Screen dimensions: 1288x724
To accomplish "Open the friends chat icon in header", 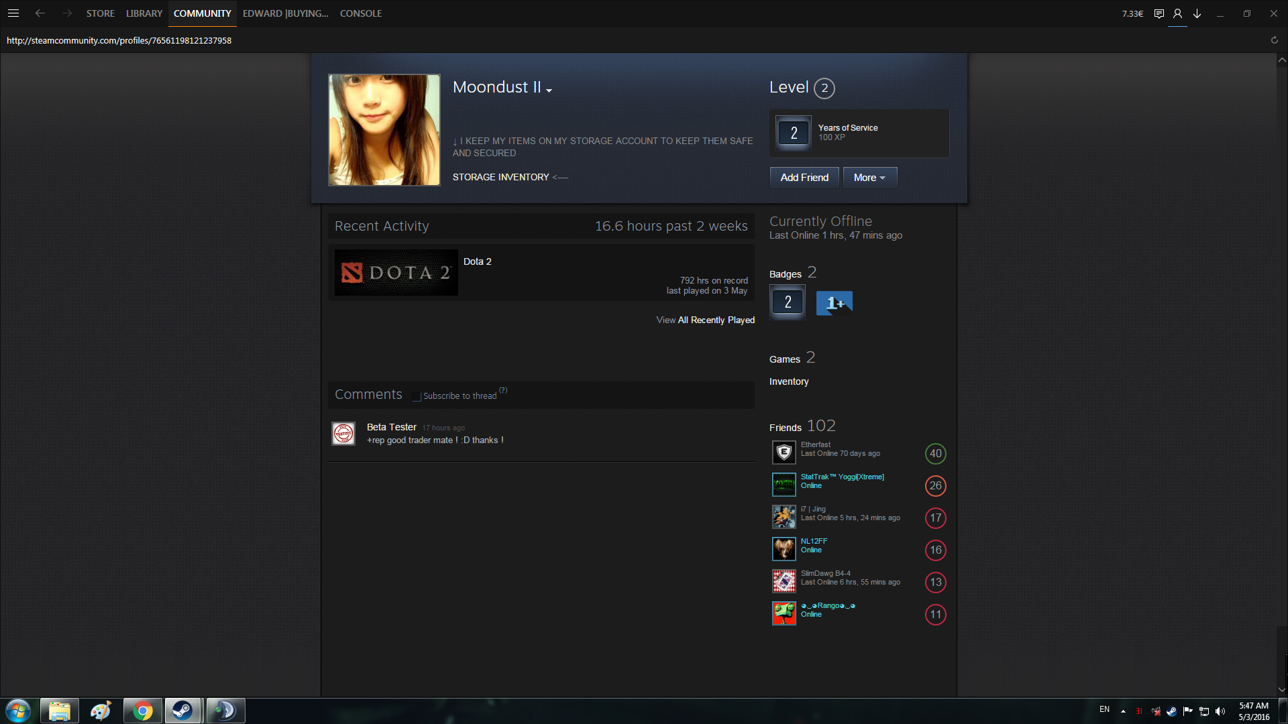I will [x=1159, y=13].
